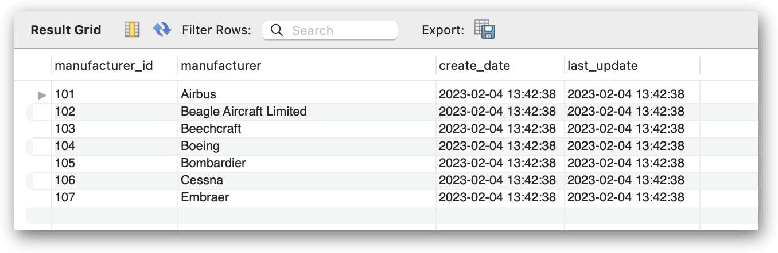The image size is (778, 253).
Task: Click the row header beside 102
Action: [x=39, y=112]
